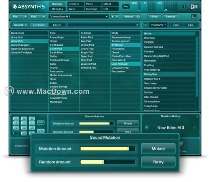Clear the browser search with X icon
This screenshot has height=182, width=210.
tap(137, 25)
